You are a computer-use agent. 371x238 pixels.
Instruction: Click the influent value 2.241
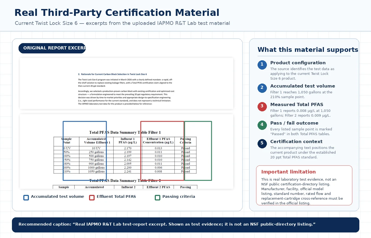point(128,171)
